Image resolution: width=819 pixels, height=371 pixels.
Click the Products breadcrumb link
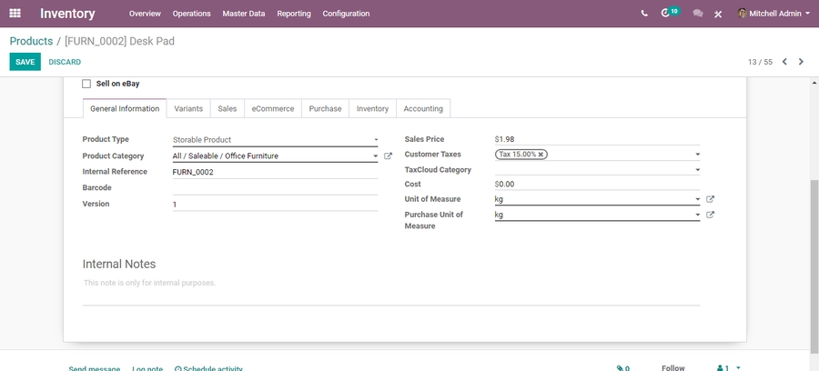click(x=31, y=41)
